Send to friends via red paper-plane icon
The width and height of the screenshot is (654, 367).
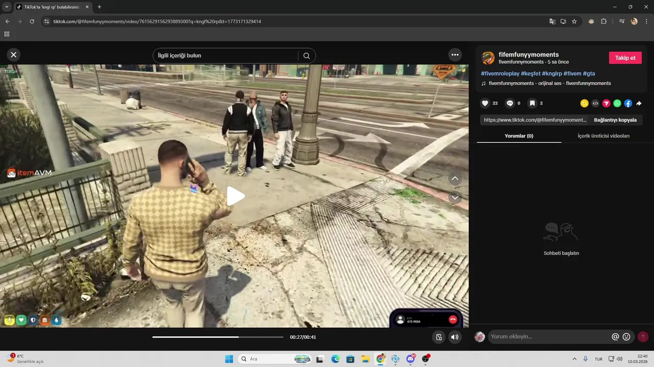(x=606, y=103)
